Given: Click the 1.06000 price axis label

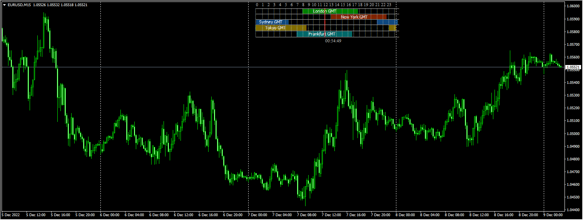Looking at the screenshot, I should click(573, 6).
